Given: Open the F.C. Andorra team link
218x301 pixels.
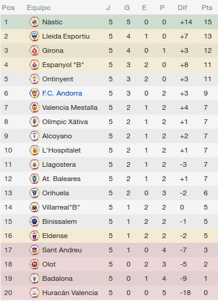Looking at the screenshot, I should point(62,93).
